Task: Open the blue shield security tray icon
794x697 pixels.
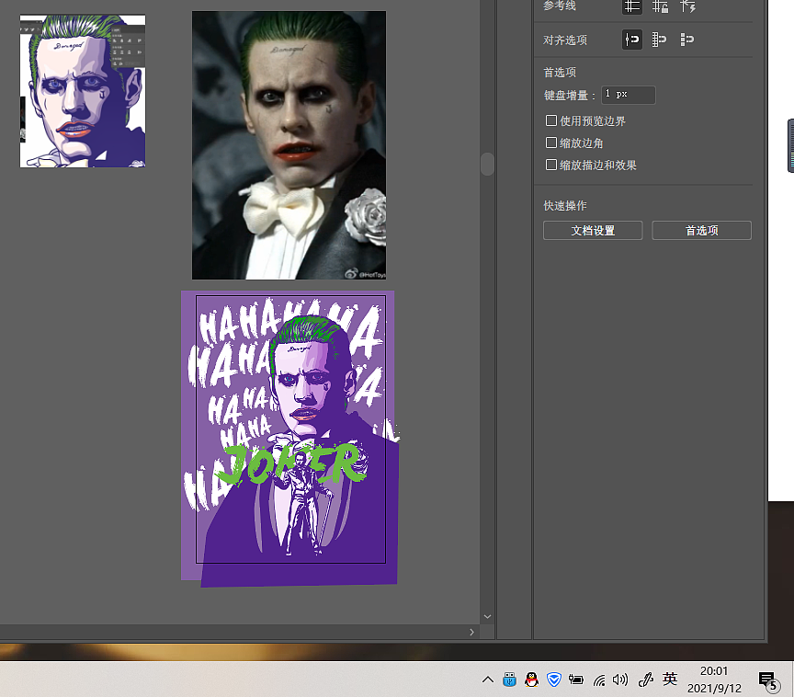Action: coord(554,680)
